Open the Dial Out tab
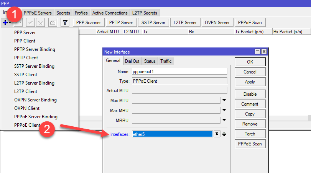 [132, 61]
